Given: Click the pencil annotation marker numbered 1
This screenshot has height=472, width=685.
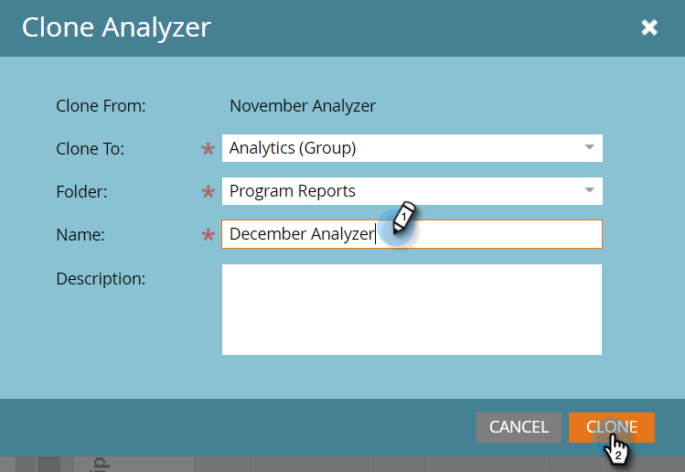Looking at the screenshot, I should tap(403, 217).
